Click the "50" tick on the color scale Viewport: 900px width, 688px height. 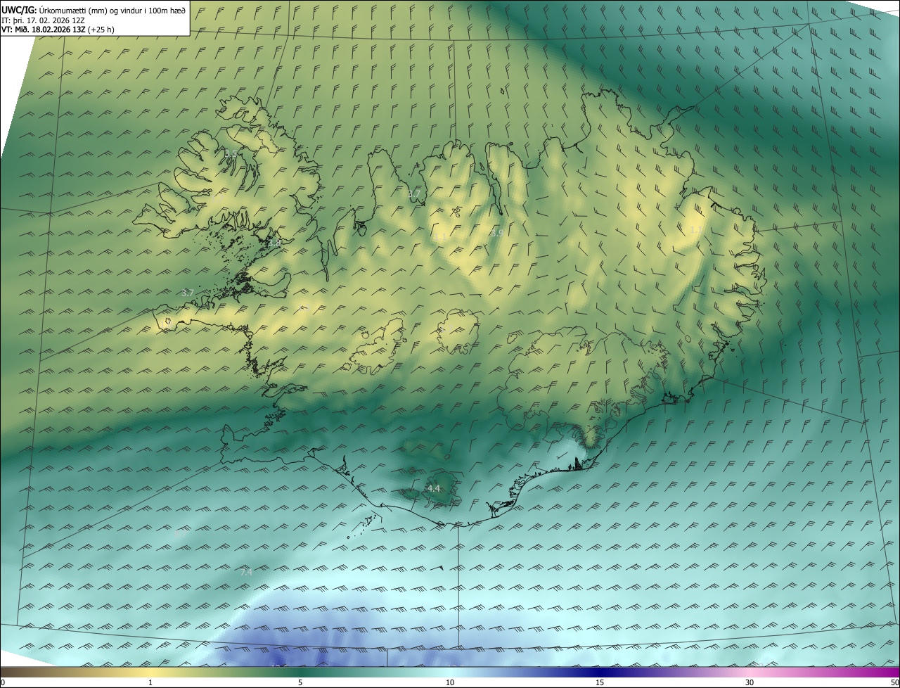coord(894,682)
